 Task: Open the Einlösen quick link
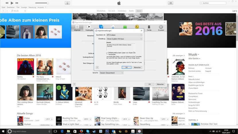pos(191,68)
